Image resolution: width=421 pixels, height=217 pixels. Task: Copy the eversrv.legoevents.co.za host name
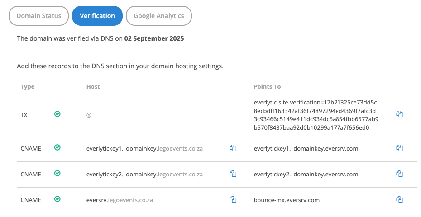(233, 199)
